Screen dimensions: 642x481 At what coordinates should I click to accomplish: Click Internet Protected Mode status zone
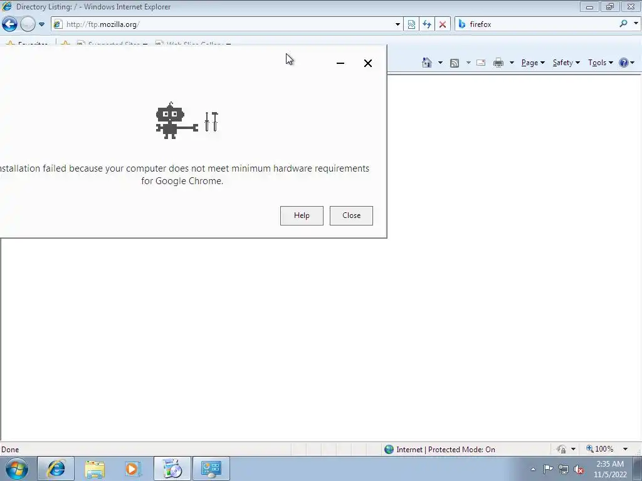(446, 450)
